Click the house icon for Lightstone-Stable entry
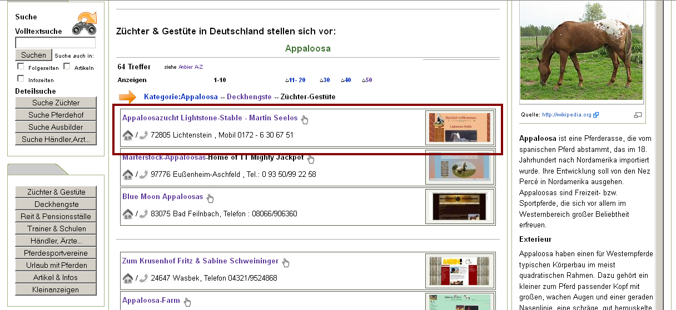 [128, 135]
